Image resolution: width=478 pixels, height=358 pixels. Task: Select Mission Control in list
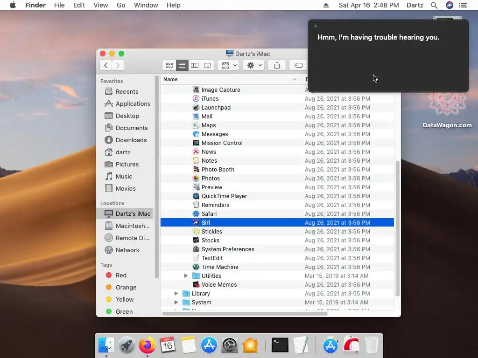277,143
